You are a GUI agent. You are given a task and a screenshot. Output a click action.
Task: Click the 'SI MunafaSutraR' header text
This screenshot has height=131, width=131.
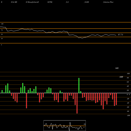coord(32,2)
